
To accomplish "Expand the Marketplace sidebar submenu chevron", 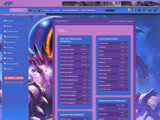I will point(23,37).
